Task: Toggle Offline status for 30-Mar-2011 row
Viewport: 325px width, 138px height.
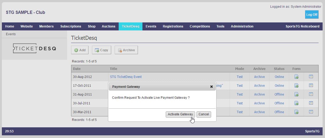Action: 279,112
